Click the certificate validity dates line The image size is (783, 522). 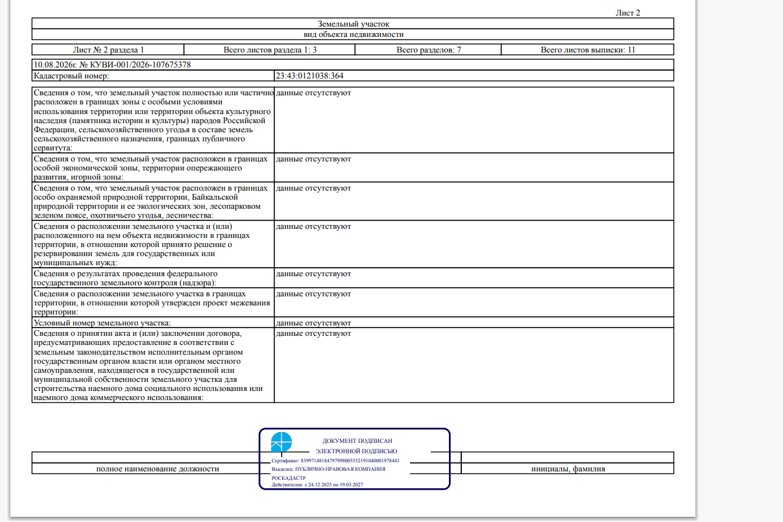tap(317, 485)
